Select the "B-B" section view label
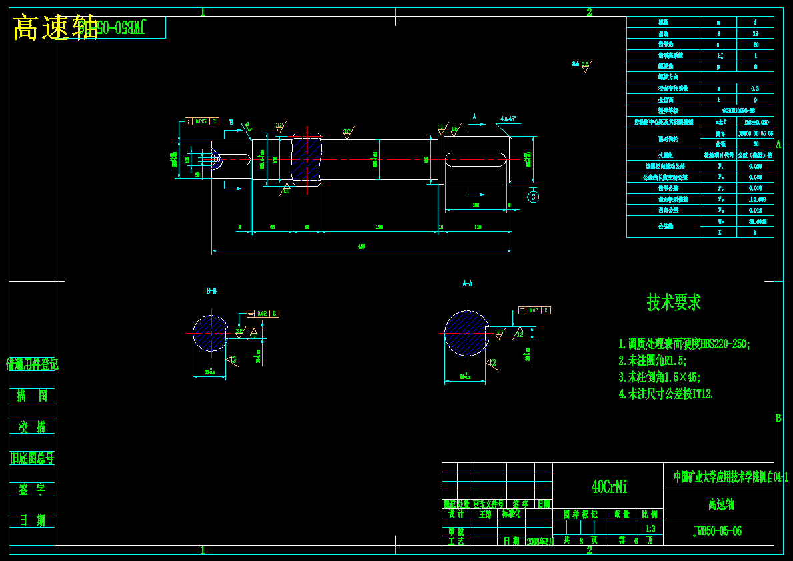 (211, 290)
